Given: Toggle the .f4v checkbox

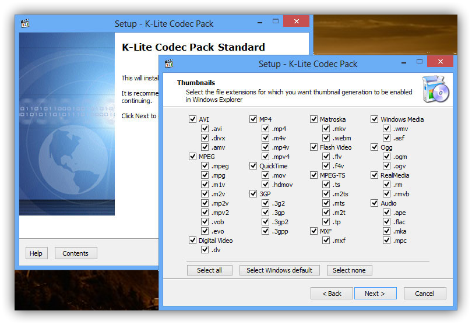Looking at the screenshot, I should 326,166.
